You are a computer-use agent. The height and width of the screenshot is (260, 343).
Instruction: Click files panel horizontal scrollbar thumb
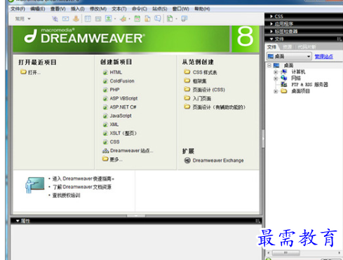click(286, 253)
